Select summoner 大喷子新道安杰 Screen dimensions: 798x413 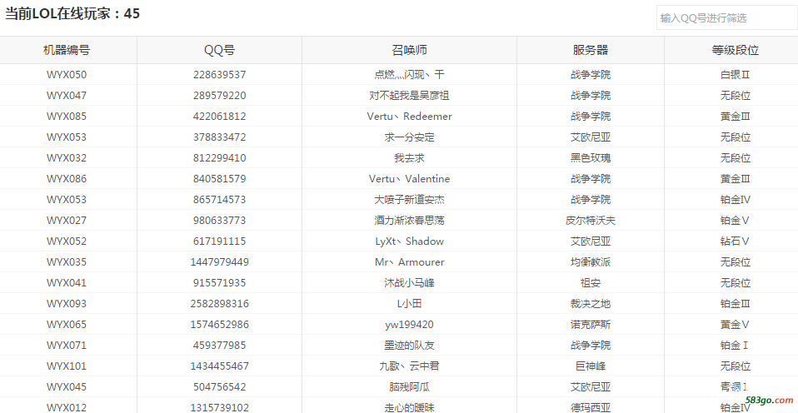pyautogui.click(x=409, y=200)
